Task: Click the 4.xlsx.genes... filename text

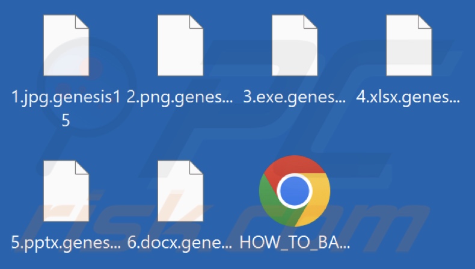Action: pos(408,97)
